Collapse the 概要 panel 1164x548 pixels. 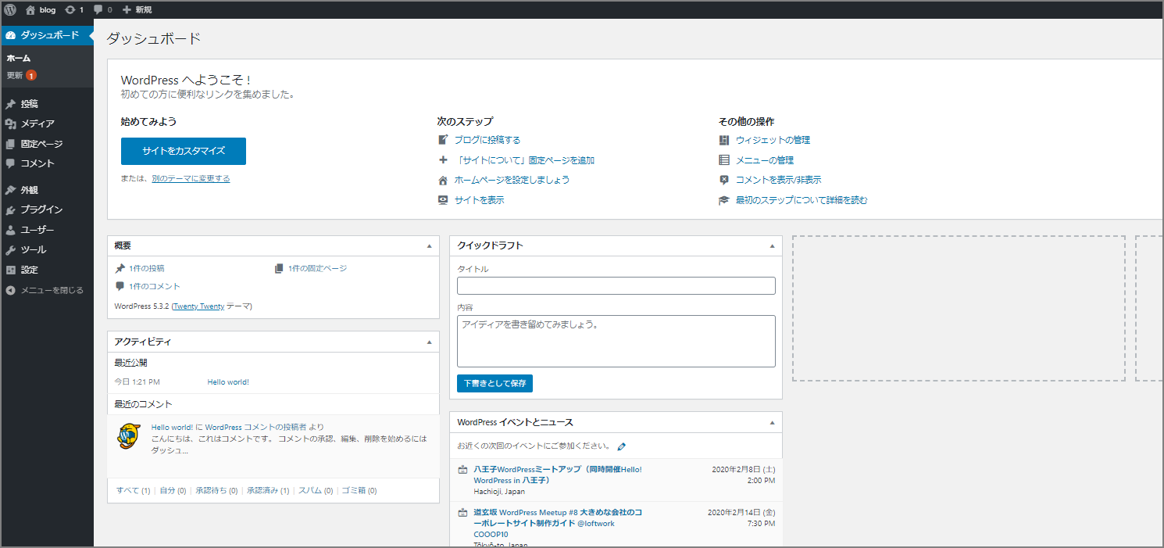click(x=428, y=245)
